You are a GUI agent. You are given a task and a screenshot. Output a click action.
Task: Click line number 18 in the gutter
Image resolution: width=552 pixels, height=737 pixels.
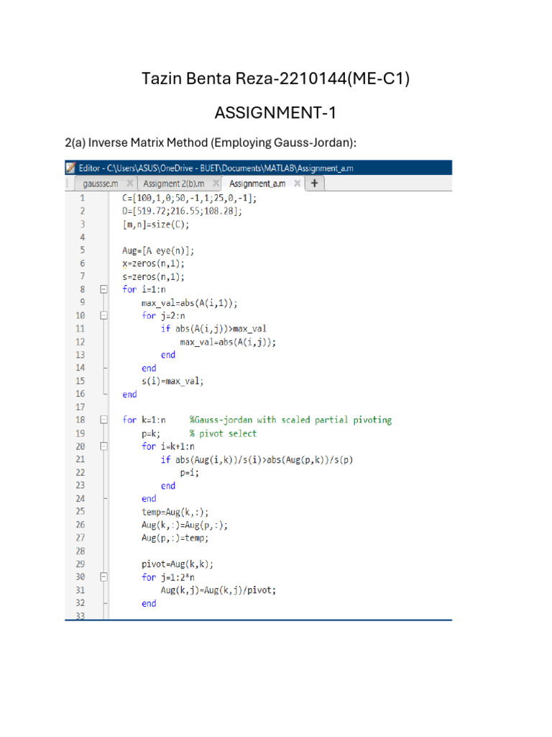(x=80, y=420)
